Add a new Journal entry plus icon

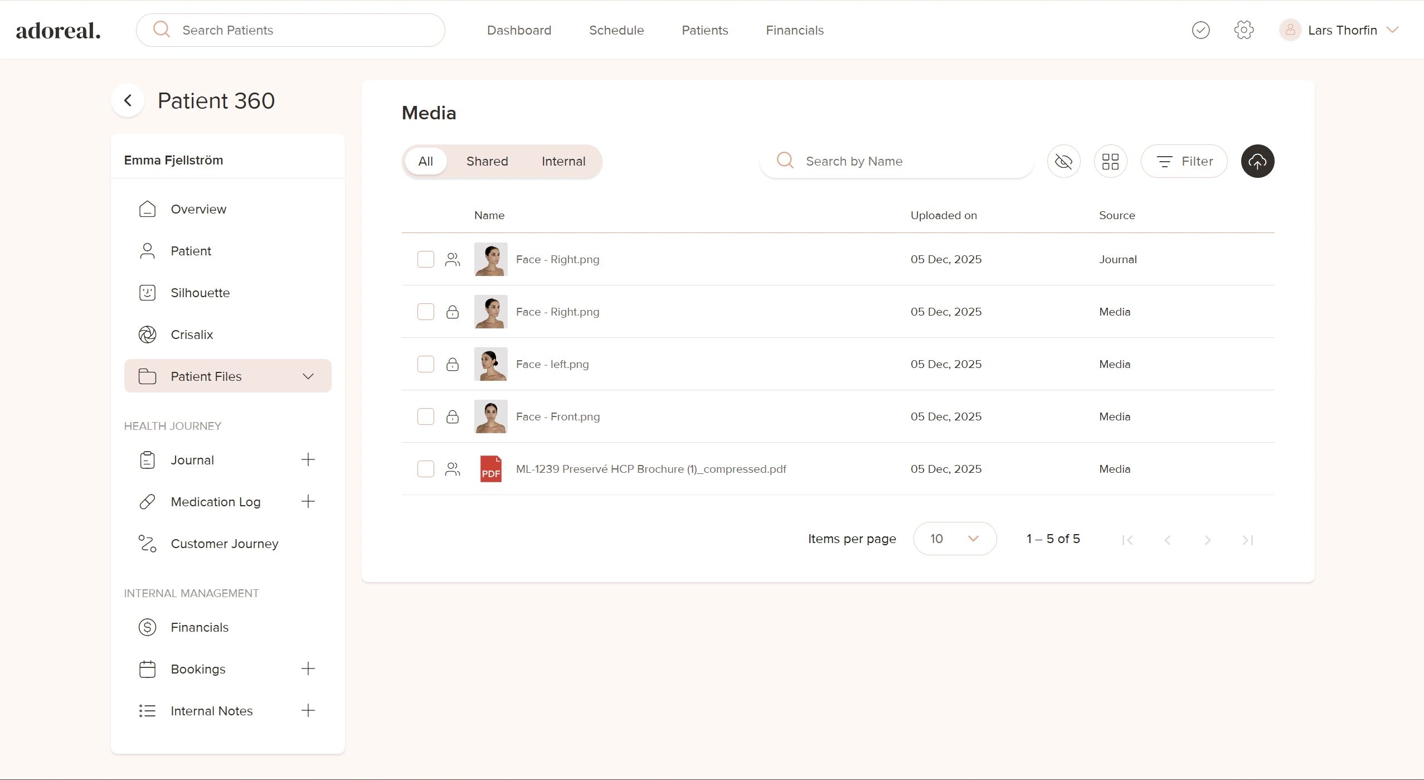[x=308, y=459]
